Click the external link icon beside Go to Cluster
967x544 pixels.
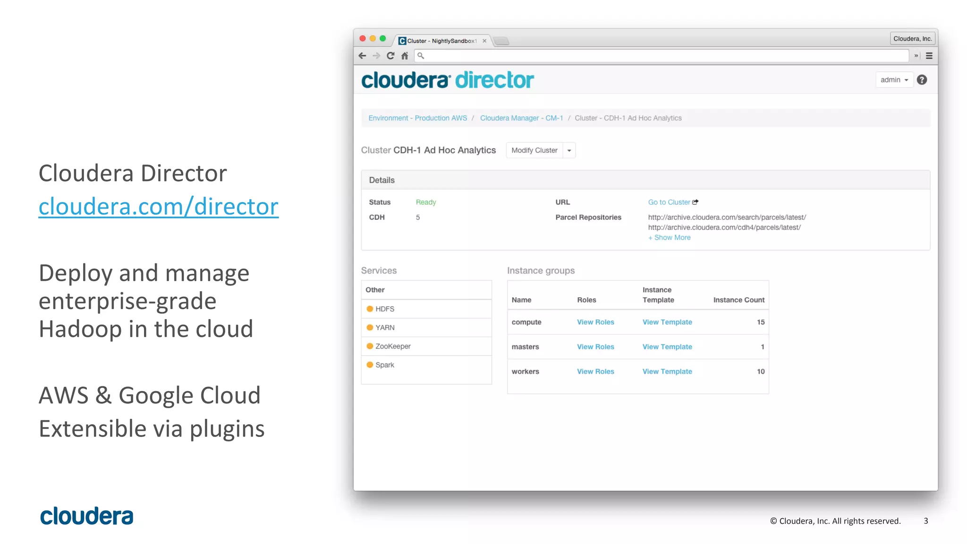695,202
